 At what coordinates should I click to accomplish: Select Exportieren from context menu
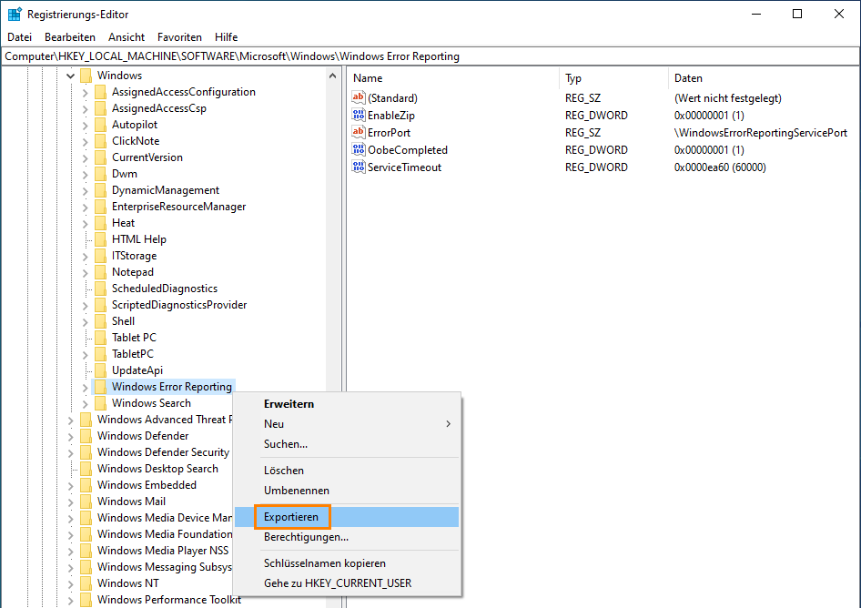[x=292, y=516]
